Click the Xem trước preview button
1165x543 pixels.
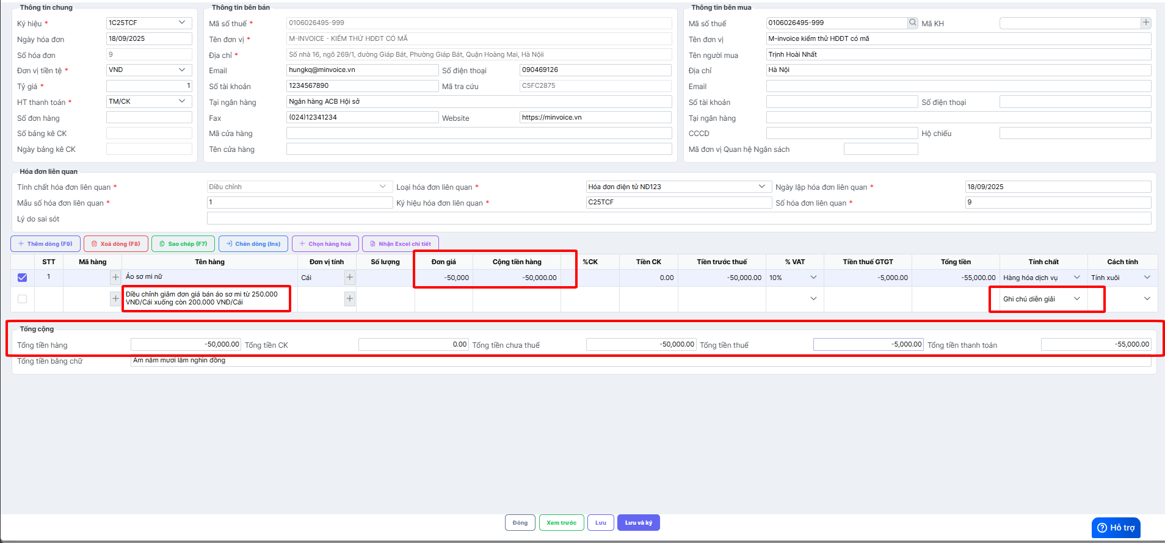click(x=561, y=523)
